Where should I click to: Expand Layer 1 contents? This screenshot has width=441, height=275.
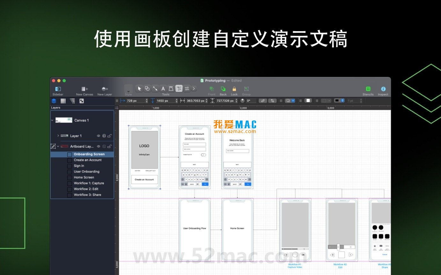(58, 136)
